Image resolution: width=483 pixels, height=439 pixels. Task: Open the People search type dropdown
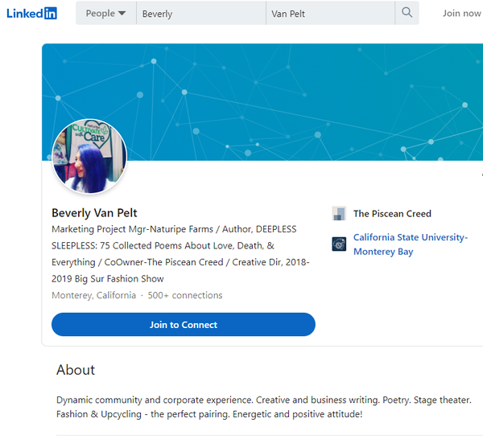[105, 14]
